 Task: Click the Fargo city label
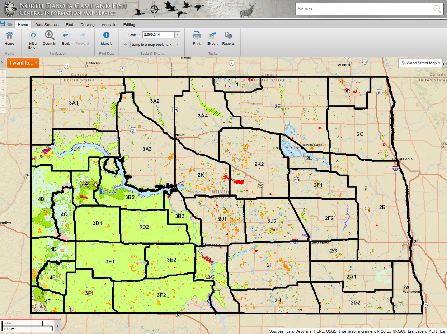click(413, 241)
